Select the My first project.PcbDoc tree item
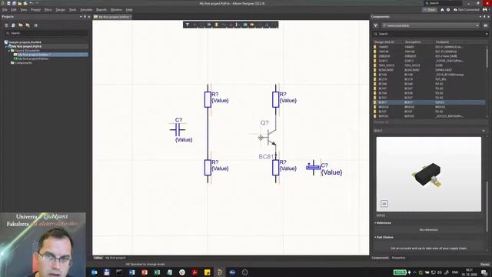 pyautogui.click(x=33, y=58)
